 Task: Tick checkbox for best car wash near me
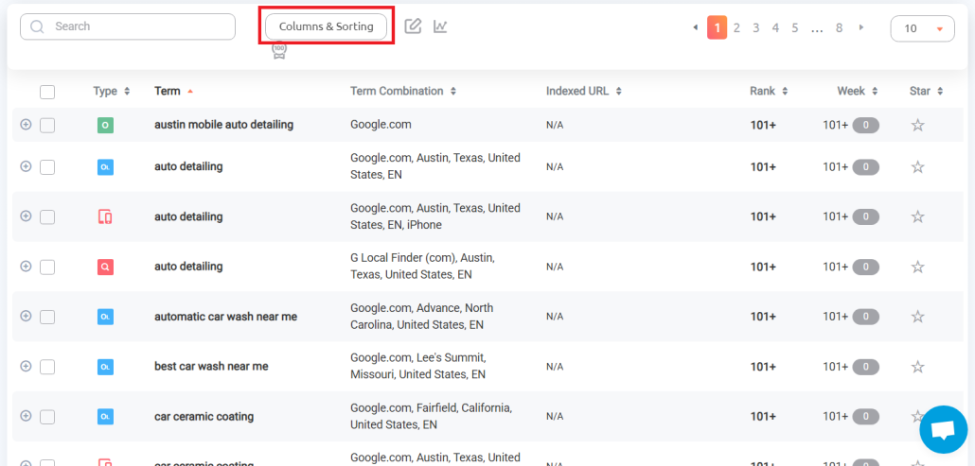[47, 367]
